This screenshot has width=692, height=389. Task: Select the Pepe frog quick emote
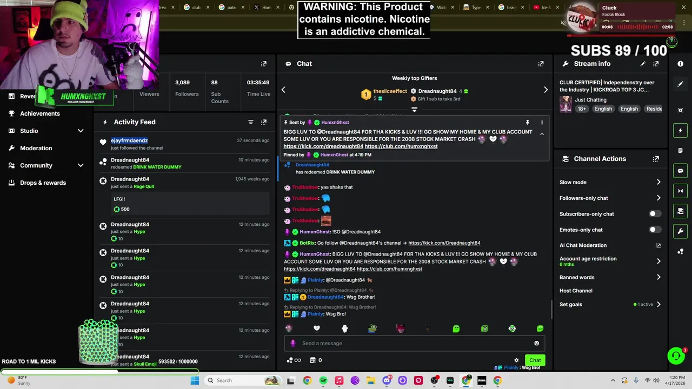click(x=372, y=328)
